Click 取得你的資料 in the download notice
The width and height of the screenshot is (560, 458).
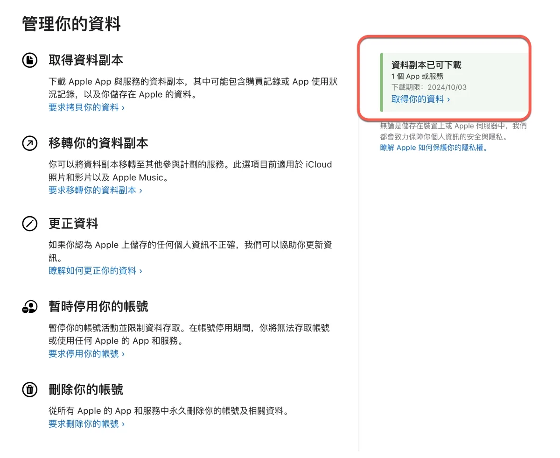click(420, 99)
